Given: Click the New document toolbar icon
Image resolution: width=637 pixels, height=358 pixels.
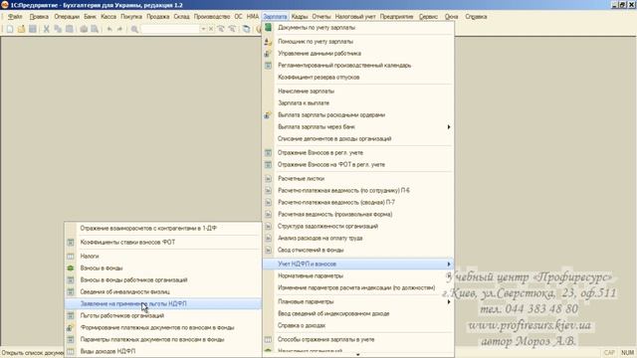Looking at the screenshot, I should coord(10,29).
